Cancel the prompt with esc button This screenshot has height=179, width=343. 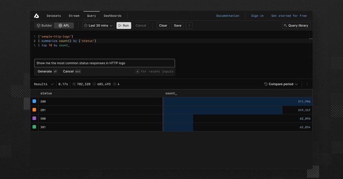(x=72, y=71)
